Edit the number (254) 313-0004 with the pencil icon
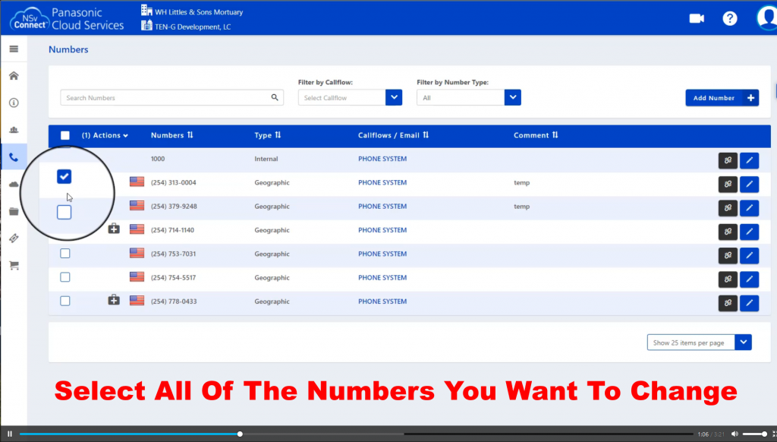The height and width of the screenshot is (442, 777). [749, 184]
